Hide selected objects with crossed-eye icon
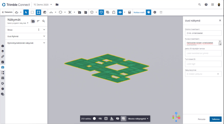The width and height of the screenshot is (224, 124). [118, 118]
